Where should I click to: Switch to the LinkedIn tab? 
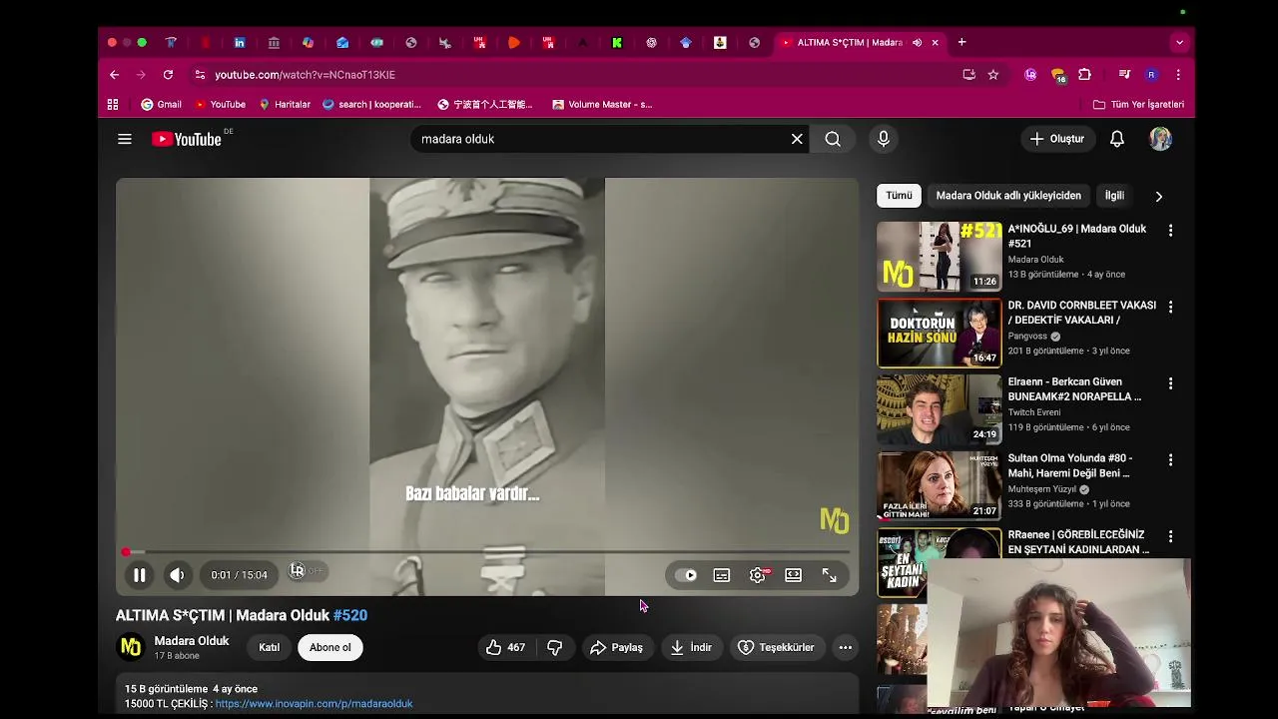(240, 42)
